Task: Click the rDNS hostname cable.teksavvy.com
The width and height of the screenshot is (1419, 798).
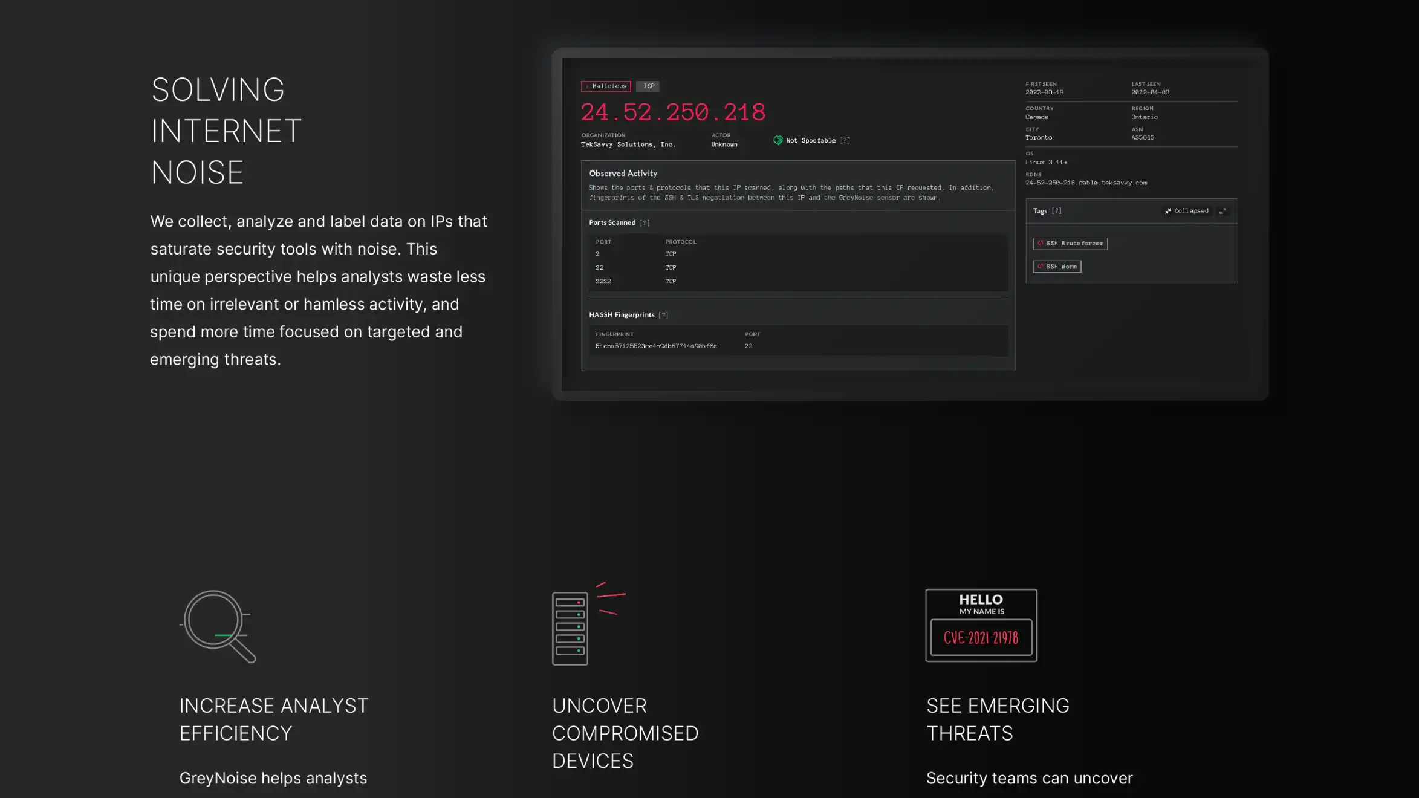Action: click(x=1086, y=183)
